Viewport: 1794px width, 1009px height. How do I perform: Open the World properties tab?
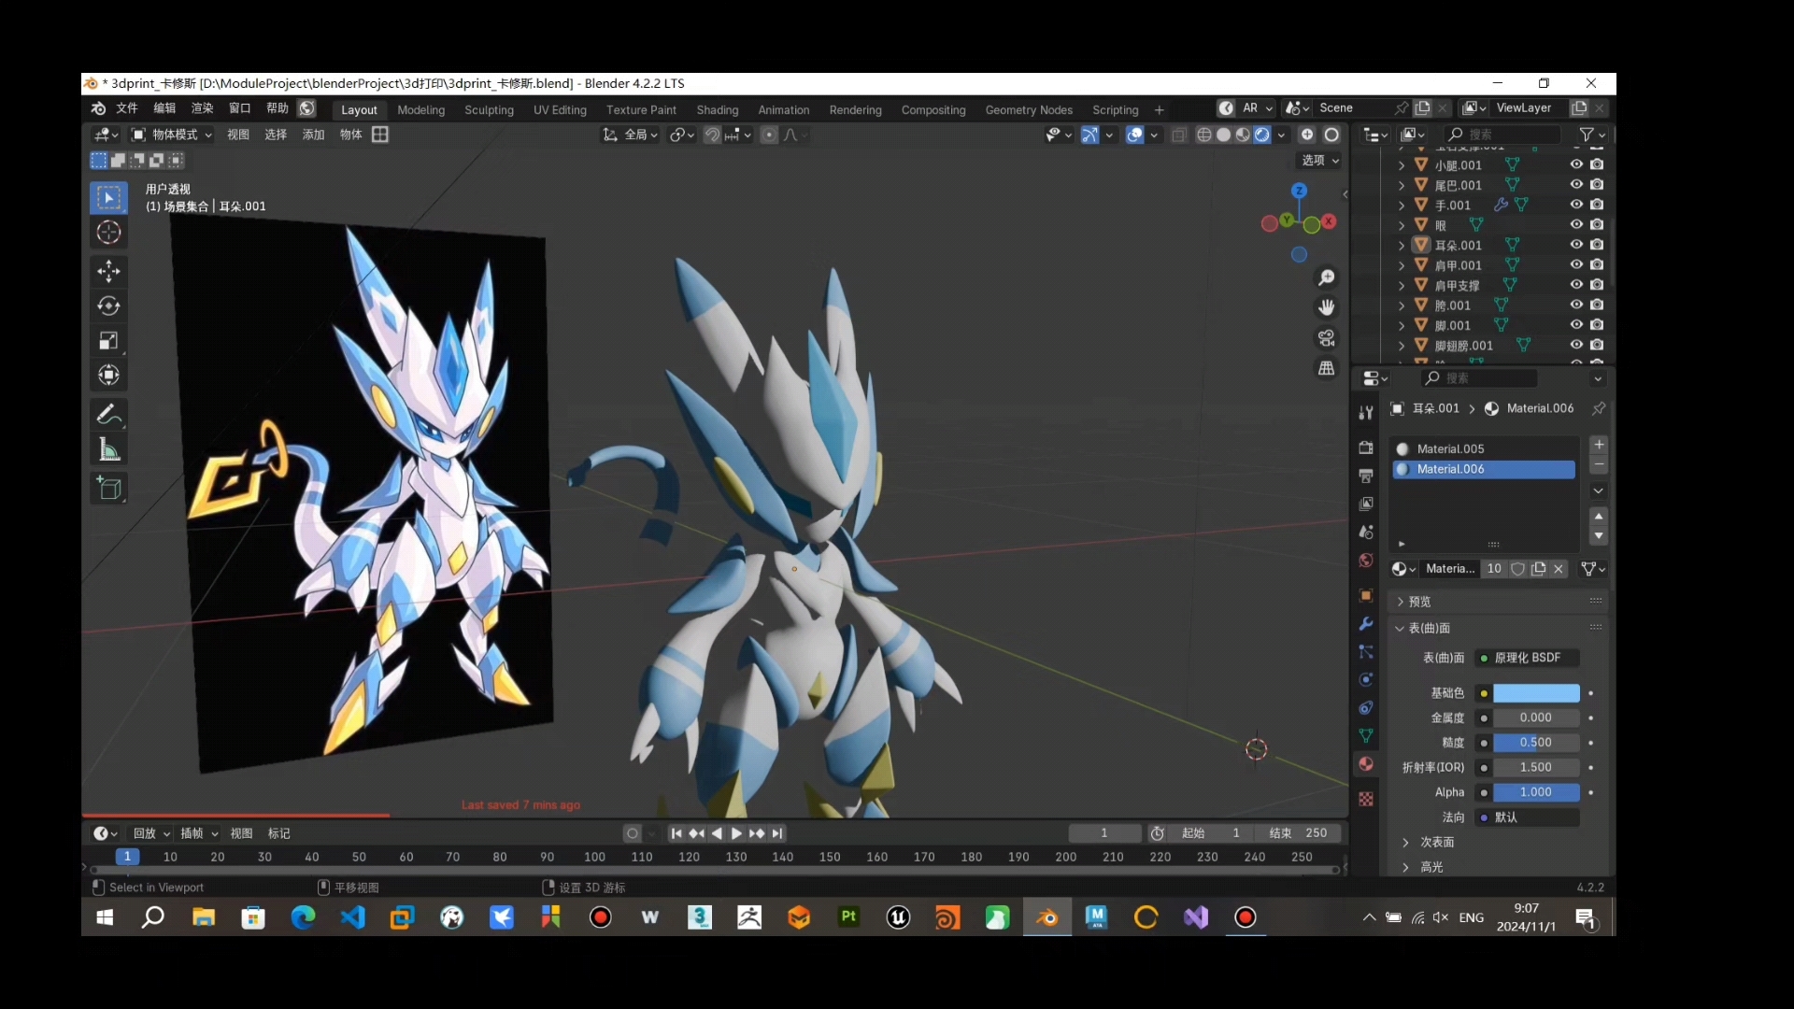[x=1366, y=561]
